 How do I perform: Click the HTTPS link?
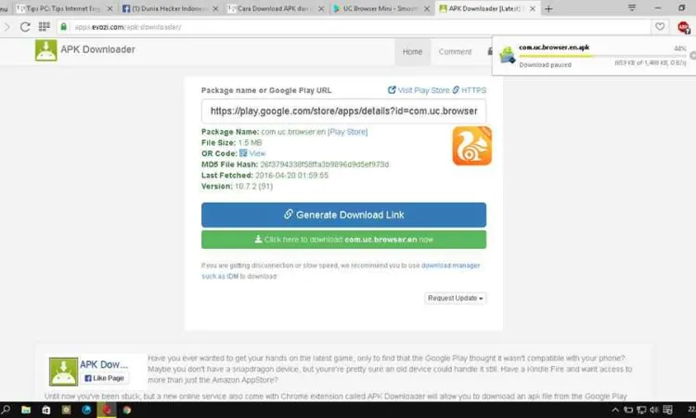pos(470,90)
